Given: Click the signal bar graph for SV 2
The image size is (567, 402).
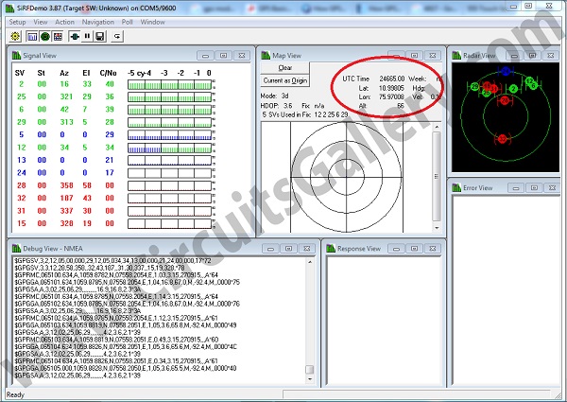Looking at the screenshot, I should pos(169,85).
